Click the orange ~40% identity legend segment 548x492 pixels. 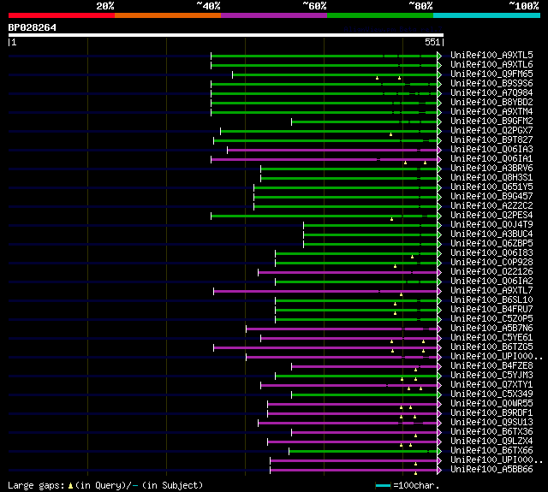point(168,15)
